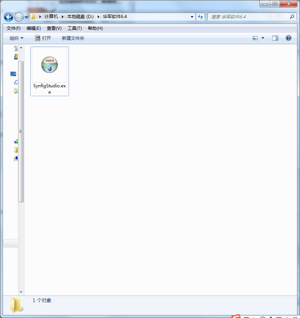Minimize the Explorer window

pos(265,4)
